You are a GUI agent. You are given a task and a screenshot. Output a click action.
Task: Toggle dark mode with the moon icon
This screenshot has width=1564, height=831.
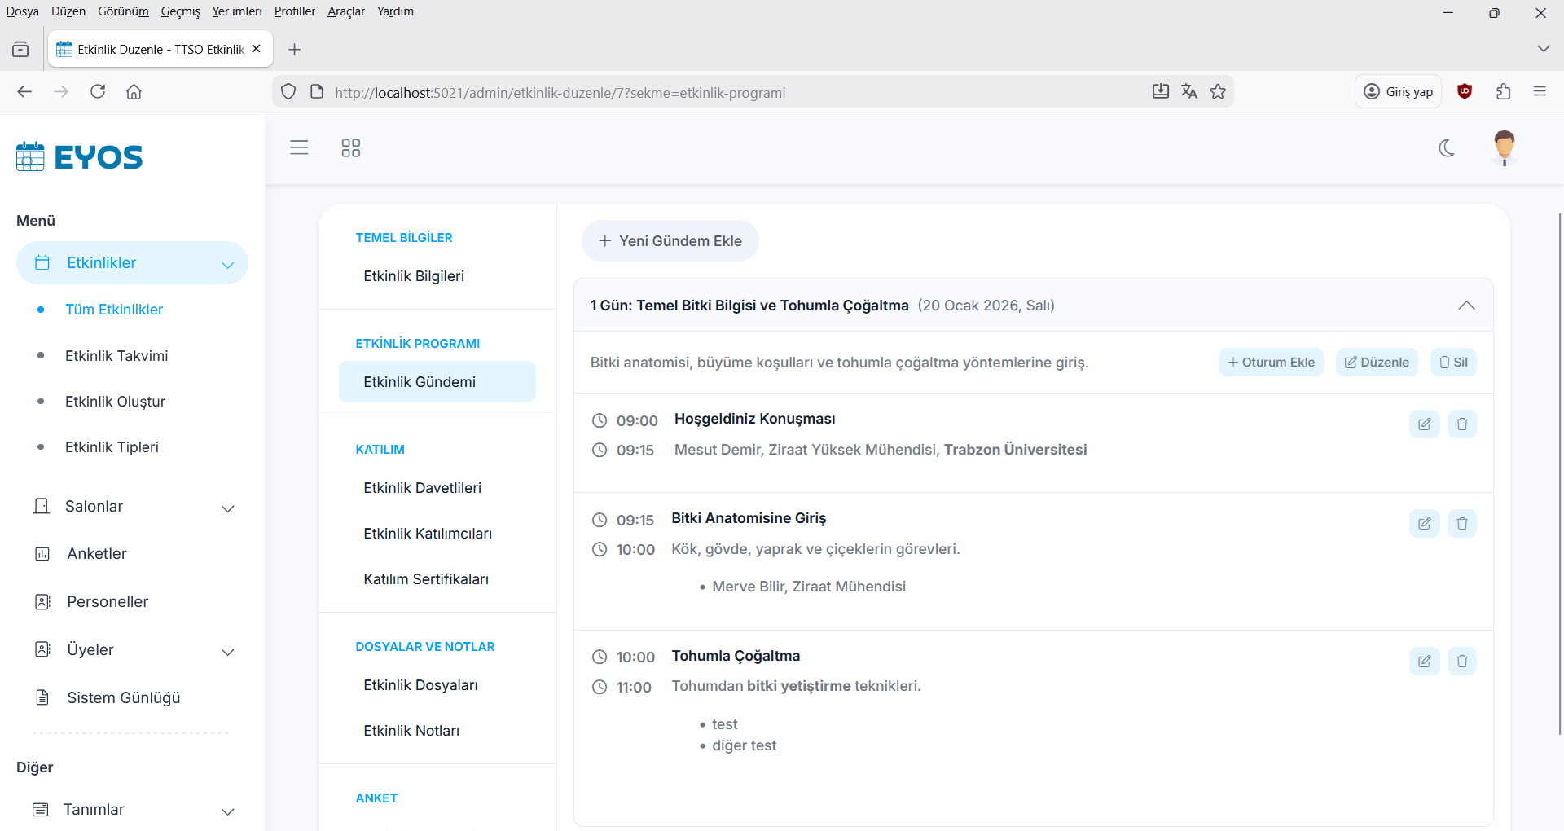[x=1447, y=148]
